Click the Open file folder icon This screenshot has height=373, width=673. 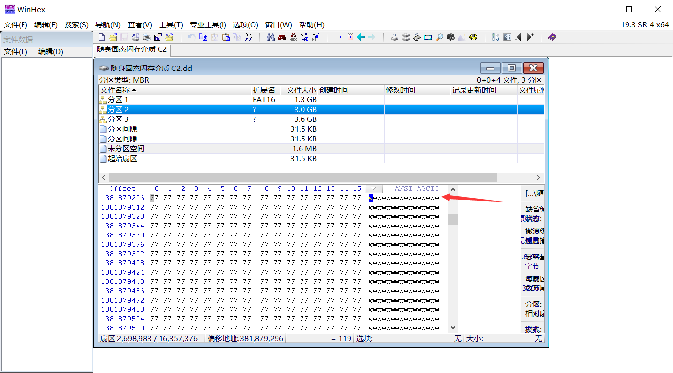114,37
